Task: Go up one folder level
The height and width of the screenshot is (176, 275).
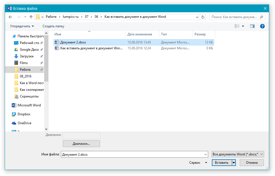Action: click(x=31, y=17)
